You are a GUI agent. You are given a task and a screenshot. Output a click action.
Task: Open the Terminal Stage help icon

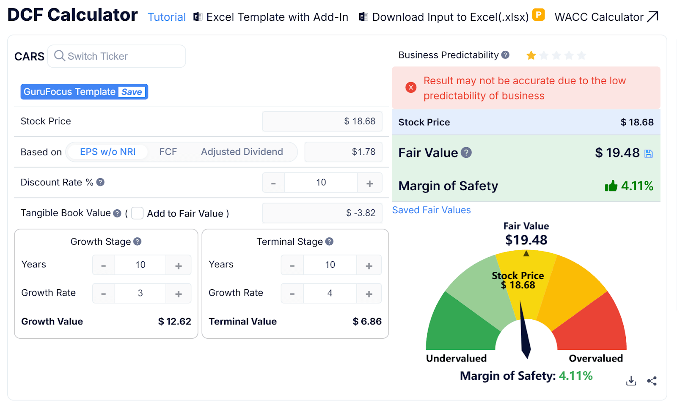coord(329,241)
